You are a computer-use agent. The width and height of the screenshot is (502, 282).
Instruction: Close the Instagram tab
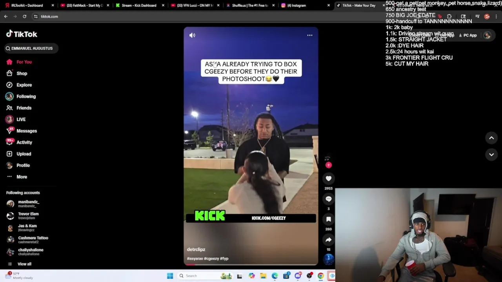329,5
